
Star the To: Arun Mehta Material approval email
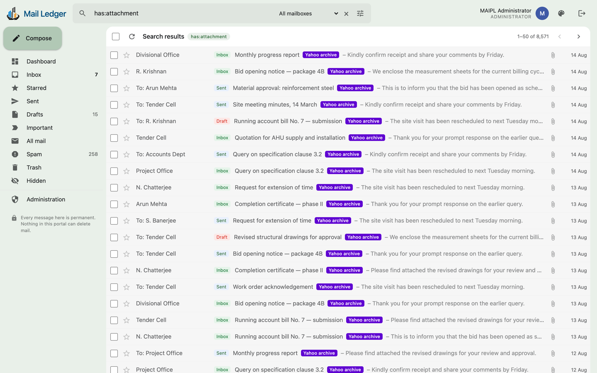(x=126, y=88)
